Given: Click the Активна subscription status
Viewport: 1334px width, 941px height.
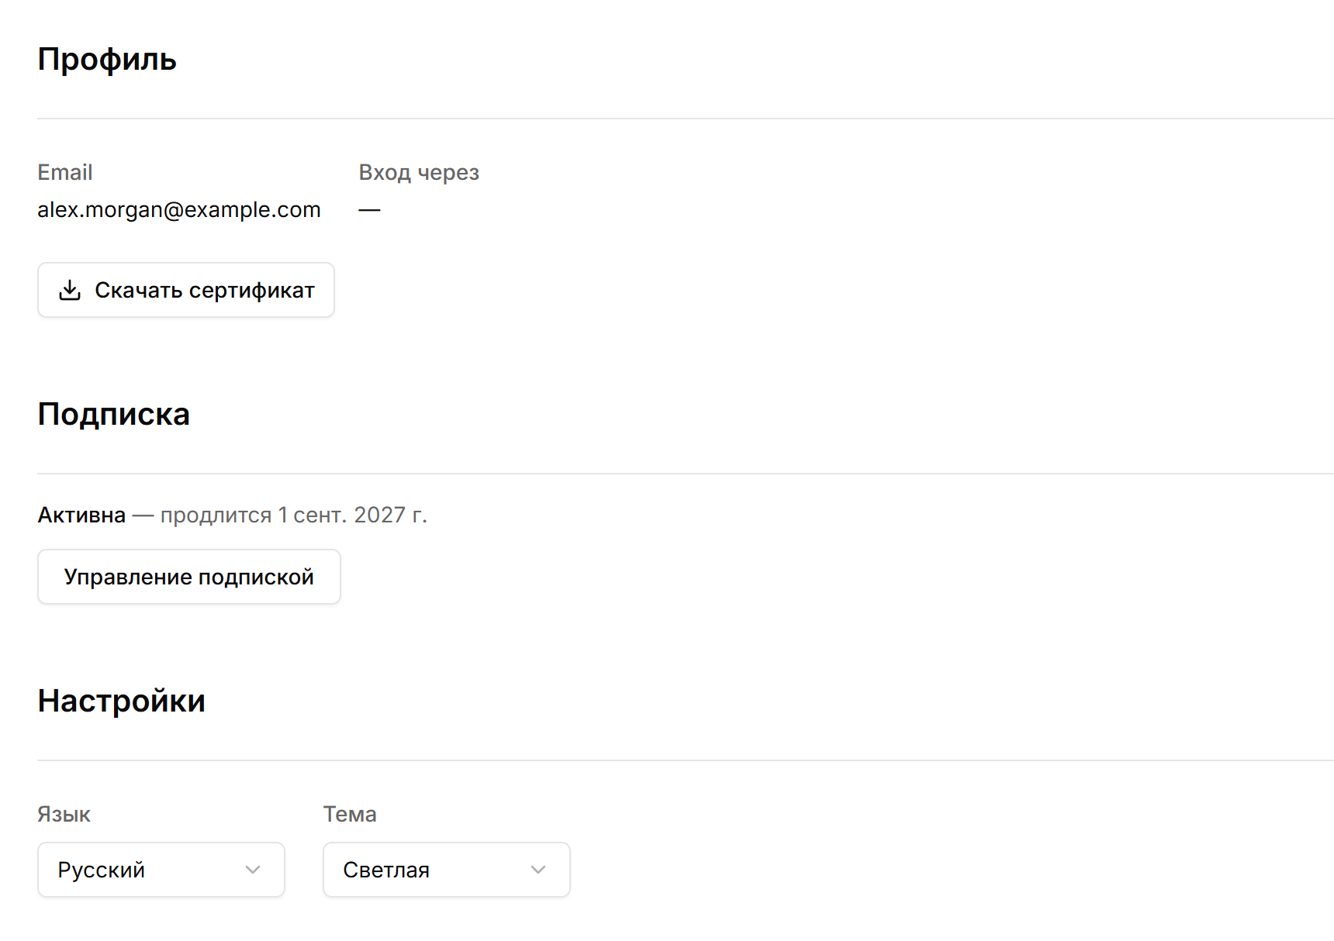Looking at the screenshot, I should pyautogui.click(x=81, y=515).
